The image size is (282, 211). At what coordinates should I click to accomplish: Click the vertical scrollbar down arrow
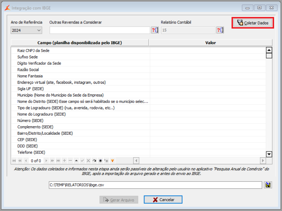[x=269, y=154]
